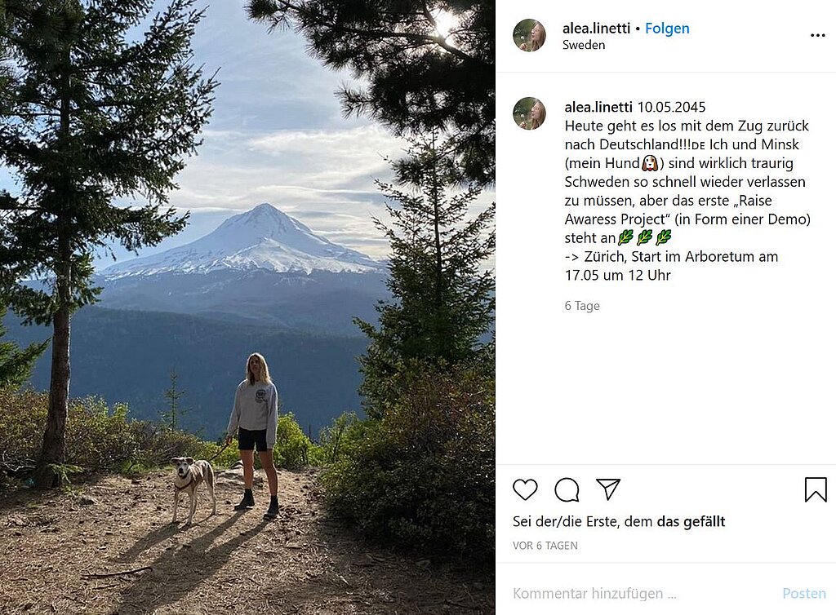Image resolution: width=836 pixels, height=615 pixels.
Task: Save the post with the bookmark icon
Action: pos(815,489)
